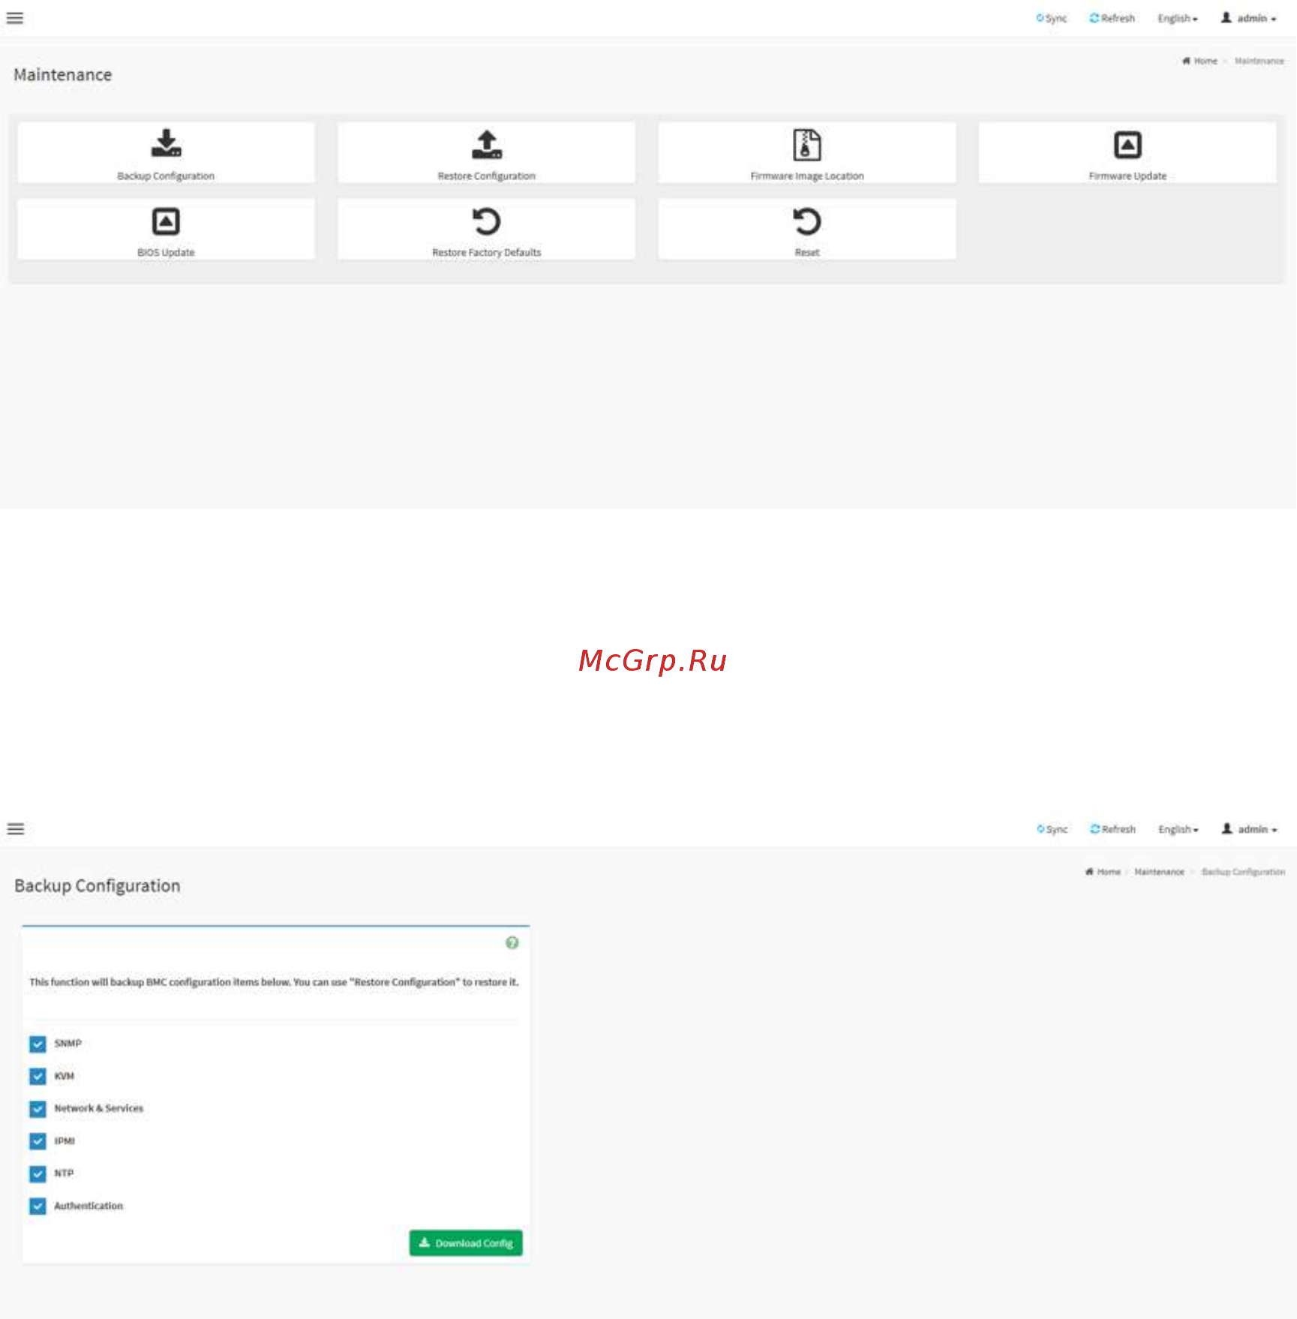Viewport: 1297px width, 1319px height.
Task: Click the green help question mark icon
Action: click(512, 942)
